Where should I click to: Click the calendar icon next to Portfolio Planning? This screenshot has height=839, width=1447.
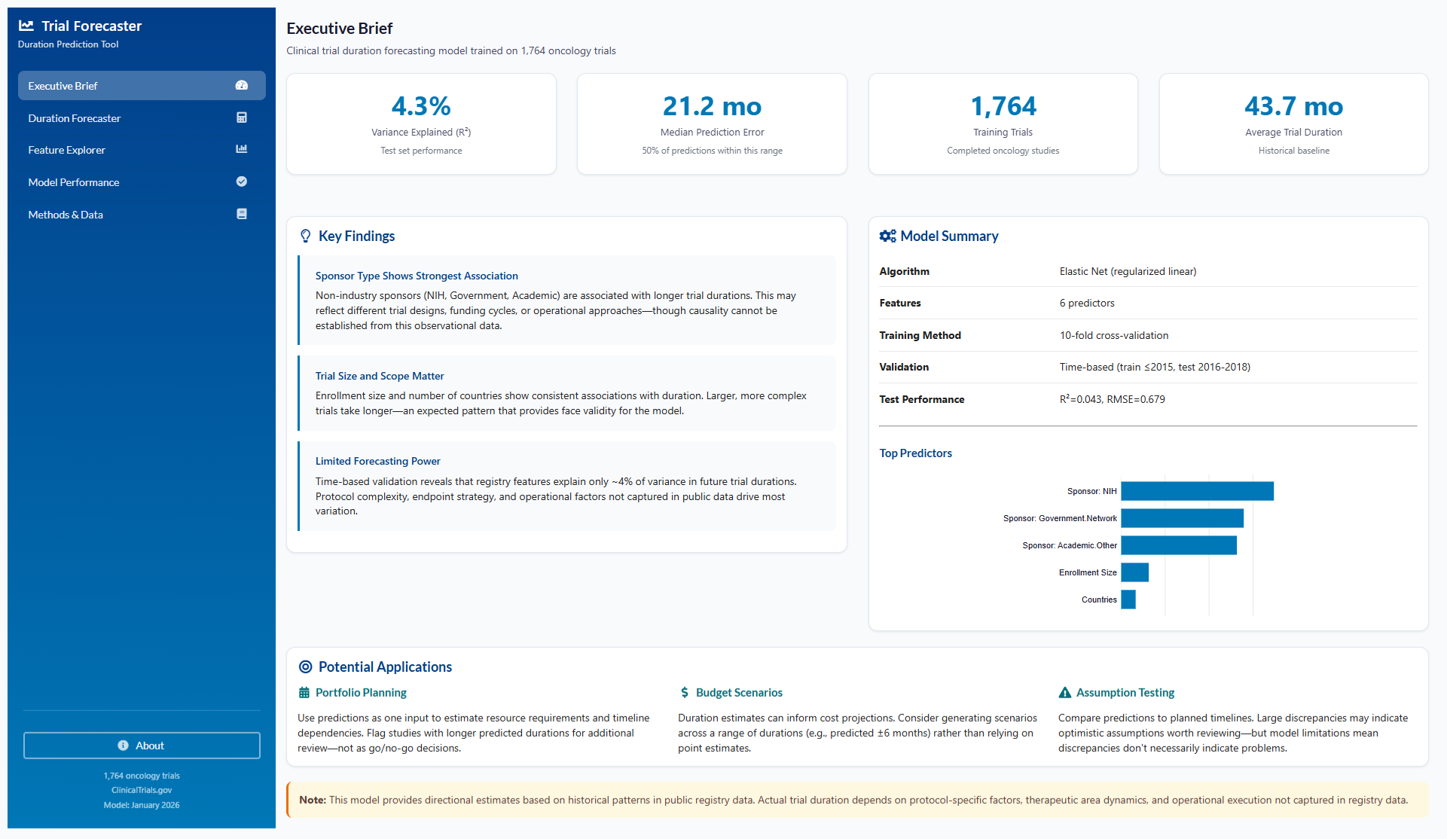[304, 693]
